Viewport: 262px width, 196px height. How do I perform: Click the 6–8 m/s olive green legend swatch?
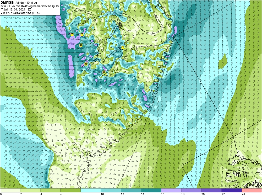tap(70, 190)
